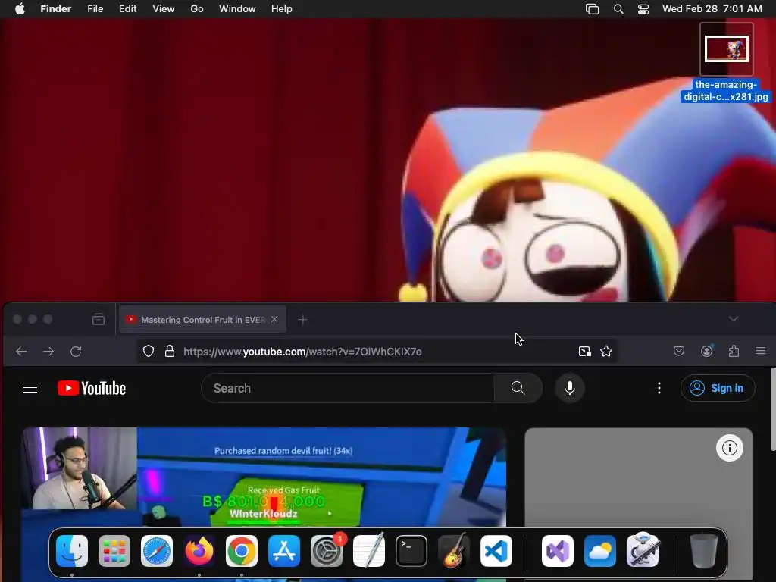Open System Settings from the Dock
The image size is (776, 582).
click(x=327, y=551)
